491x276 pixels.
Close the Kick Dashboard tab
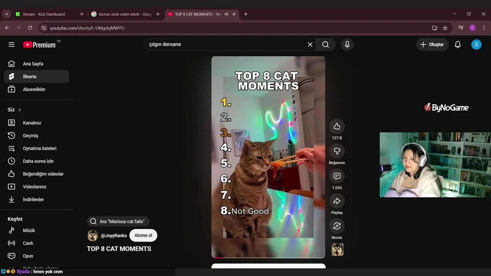pos(82,14)
